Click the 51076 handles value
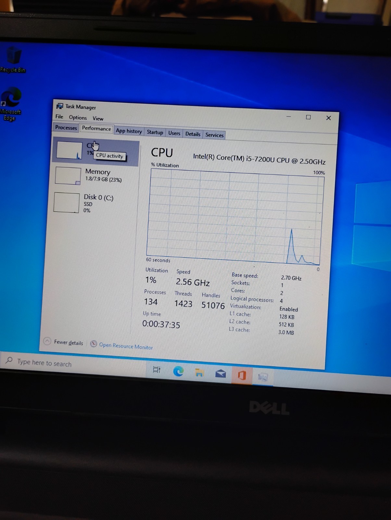Screen dimensions: 391x520 (213, 305)
